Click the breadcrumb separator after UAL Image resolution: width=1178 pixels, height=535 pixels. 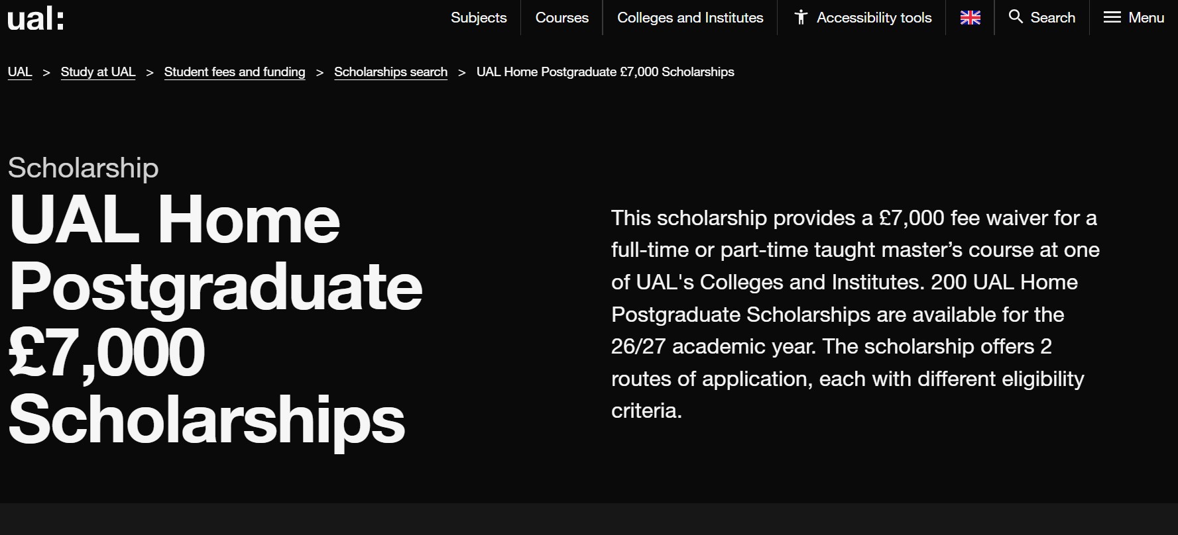46,72
